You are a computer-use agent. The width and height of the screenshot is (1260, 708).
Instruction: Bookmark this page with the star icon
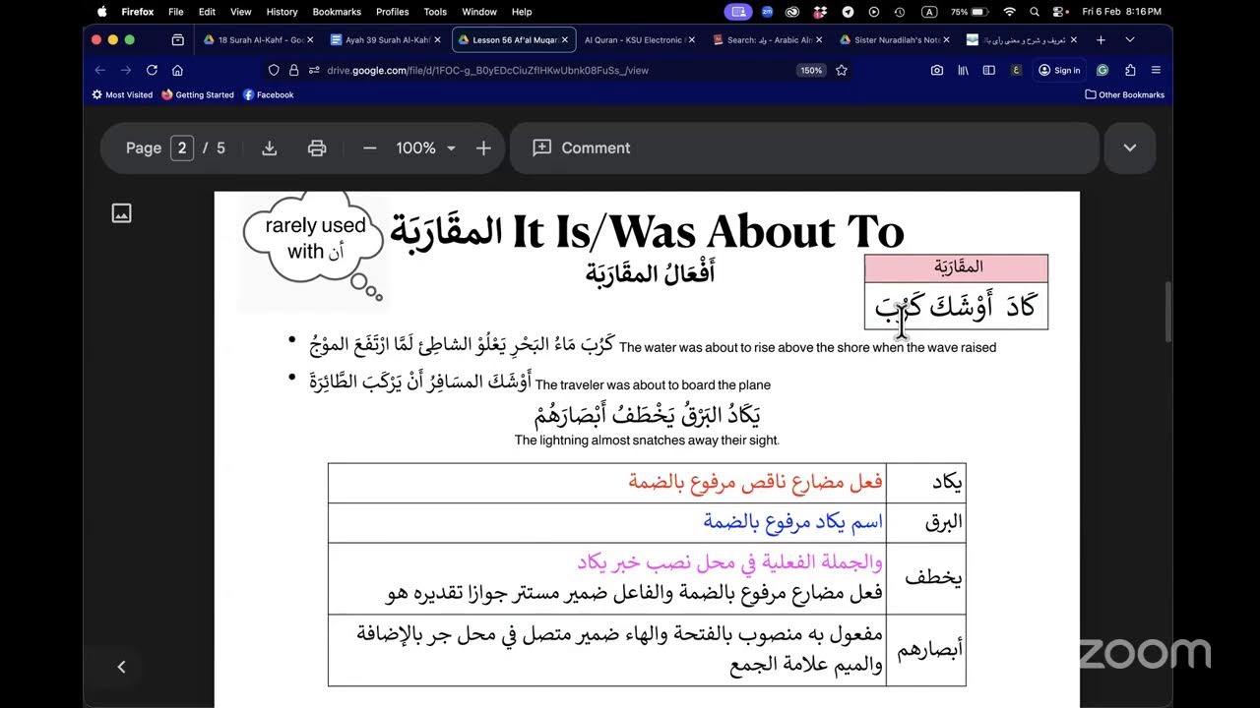tap(842, 70)
